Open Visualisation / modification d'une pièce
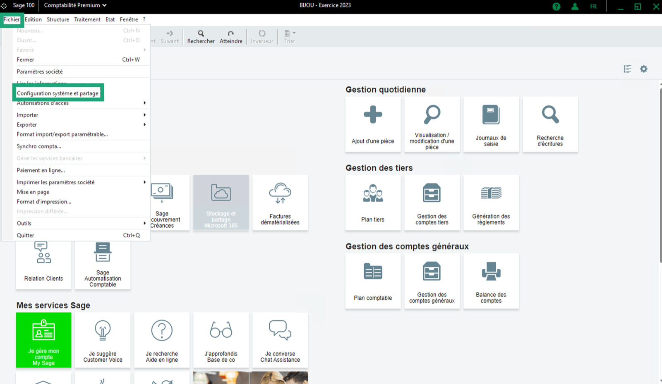Screen dimensions: 662x384 coord(432,124)
